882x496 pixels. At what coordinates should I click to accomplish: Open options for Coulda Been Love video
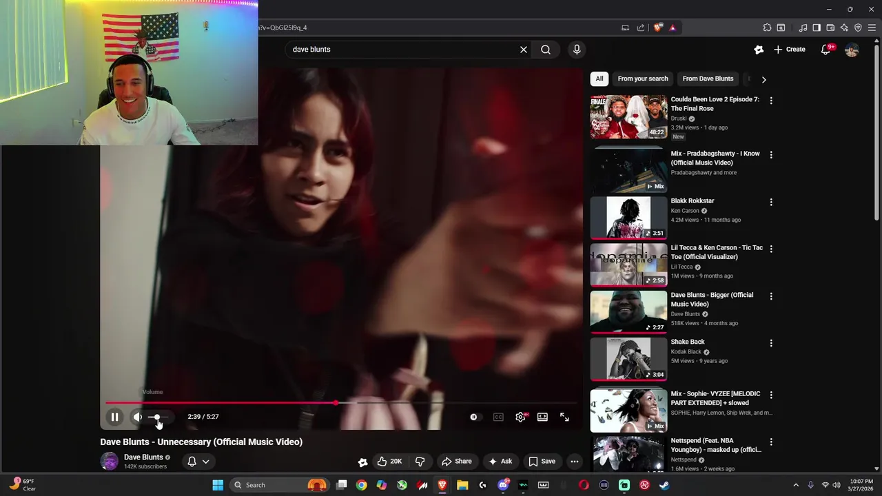771,101
